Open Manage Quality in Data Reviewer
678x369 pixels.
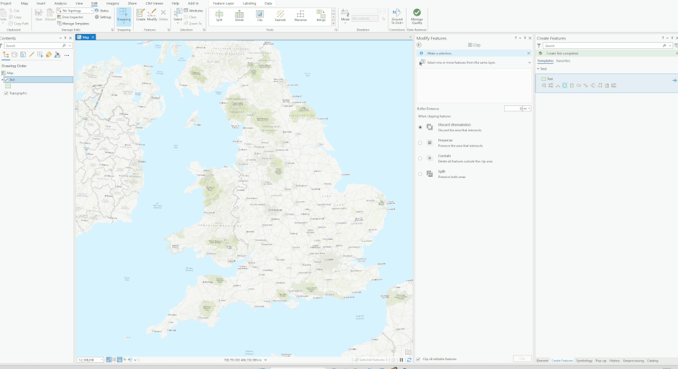click(x=417, y=16)
